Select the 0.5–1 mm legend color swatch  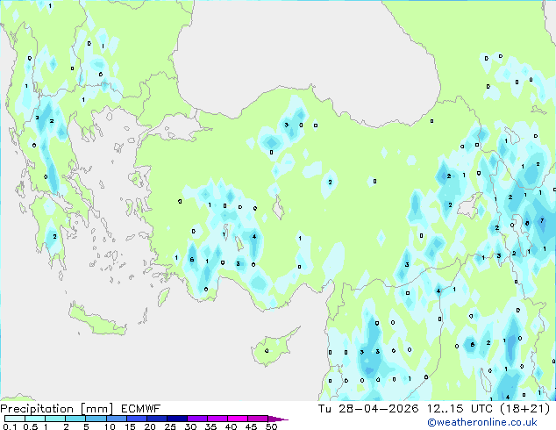click(35, 419)
